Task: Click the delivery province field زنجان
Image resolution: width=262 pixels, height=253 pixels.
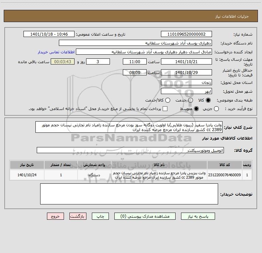Action: point(186,83)
